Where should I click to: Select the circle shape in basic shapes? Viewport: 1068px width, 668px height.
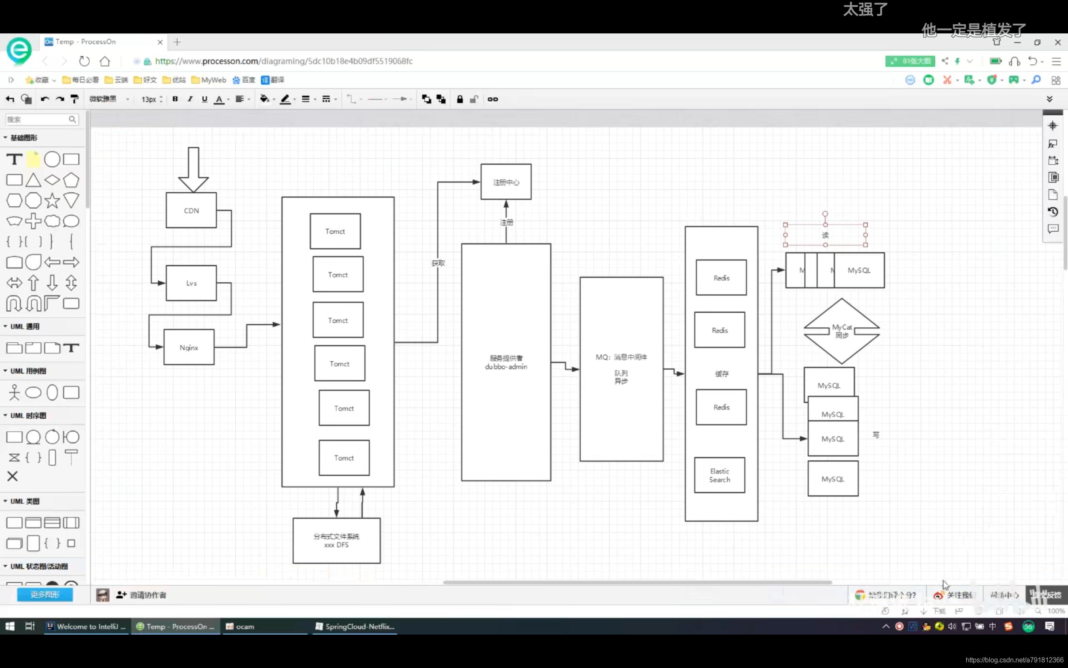pos(52,159)
